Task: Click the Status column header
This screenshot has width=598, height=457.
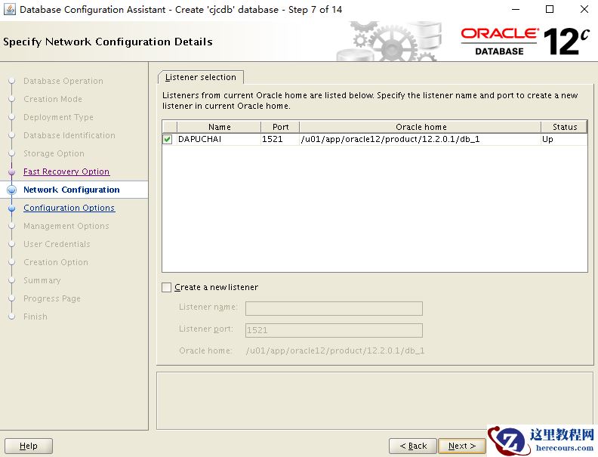Action: 565,127
